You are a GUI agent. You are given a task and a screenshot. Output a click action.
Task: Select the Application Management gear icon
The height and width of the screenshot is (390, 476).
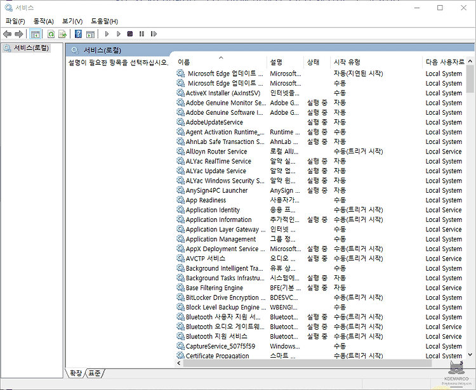pyautogui.click(x=181, y=239)
